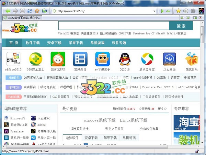Open bookmarks via the star icon
This screenshot has height=155, width=206.
tap(179, 11)
